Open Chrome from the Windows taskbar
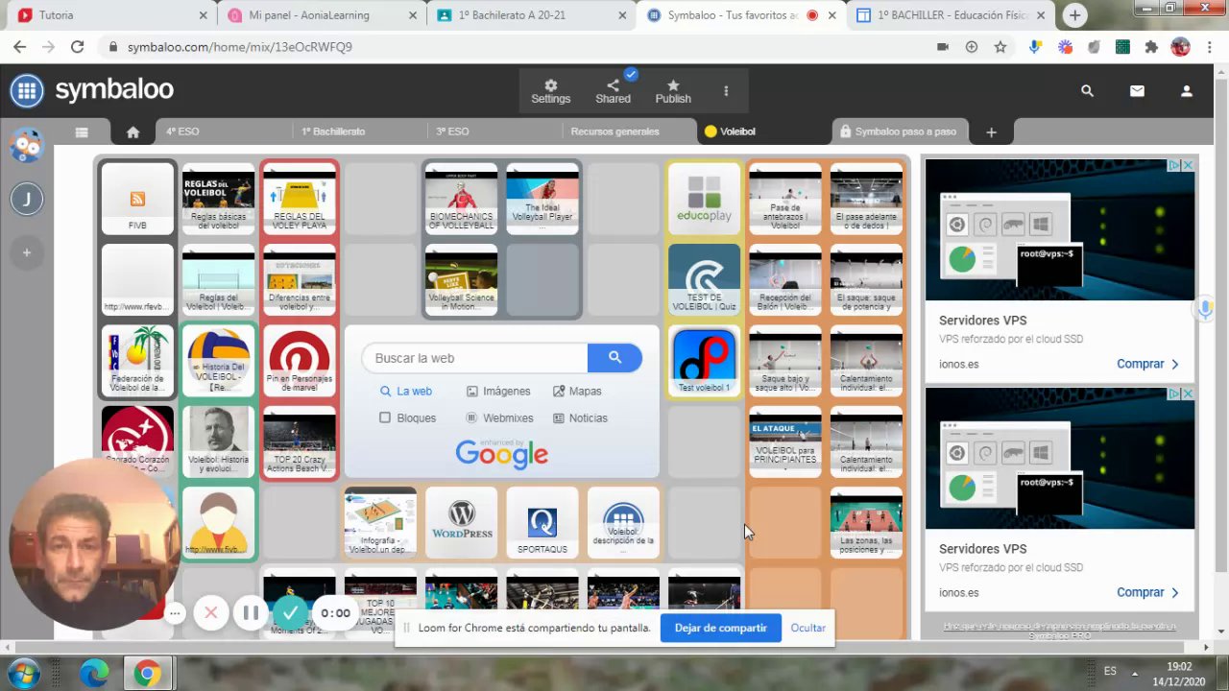The image size is (1229, 691). click(147, 673)
